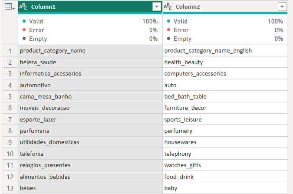Click Column1 Empty quality label
Image resolution: width=293 pixels, height=194 pixels.
click(x=38, y=39)
